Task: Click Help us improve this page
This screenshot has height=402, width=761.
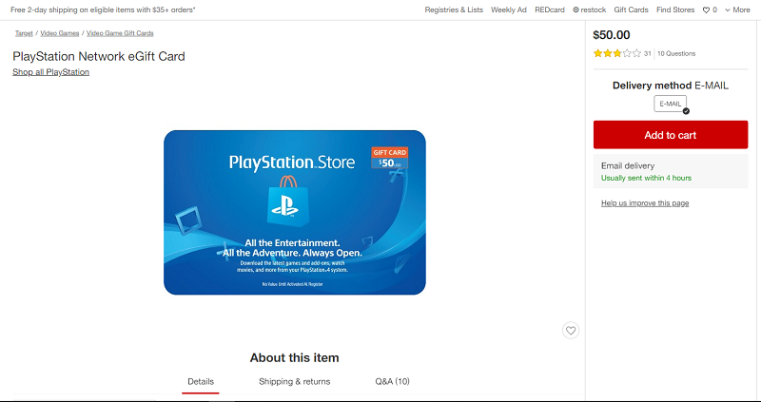Action: point(645,203)
